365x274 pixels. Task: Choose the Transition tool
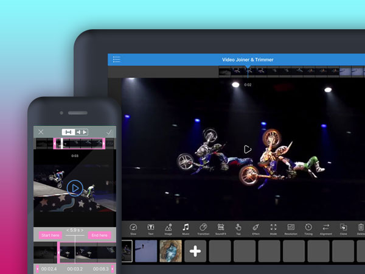click(x=203, y=228)
